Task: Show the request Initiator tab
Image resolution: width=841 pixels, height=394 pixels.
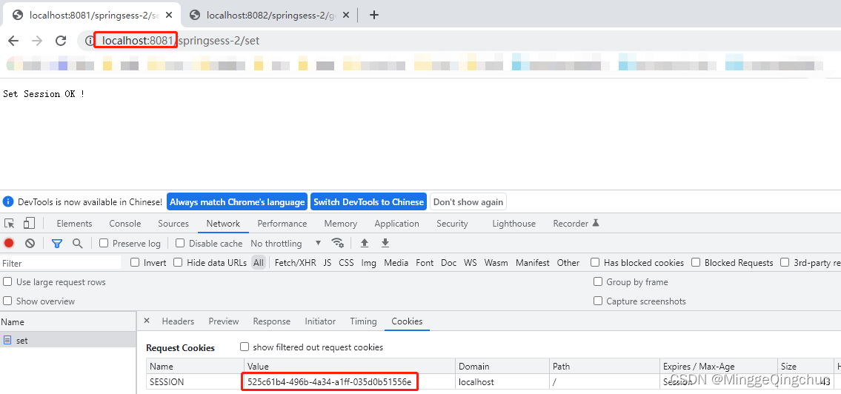Action: (320, 321)
